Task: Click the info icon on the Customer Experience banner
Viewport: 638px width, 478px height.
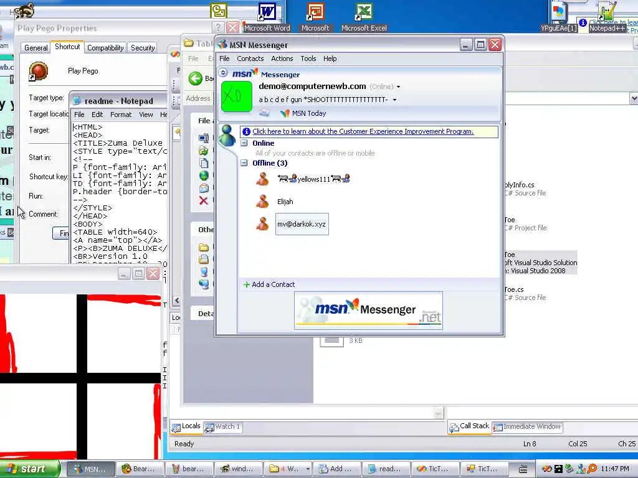Action: (246, 131)
